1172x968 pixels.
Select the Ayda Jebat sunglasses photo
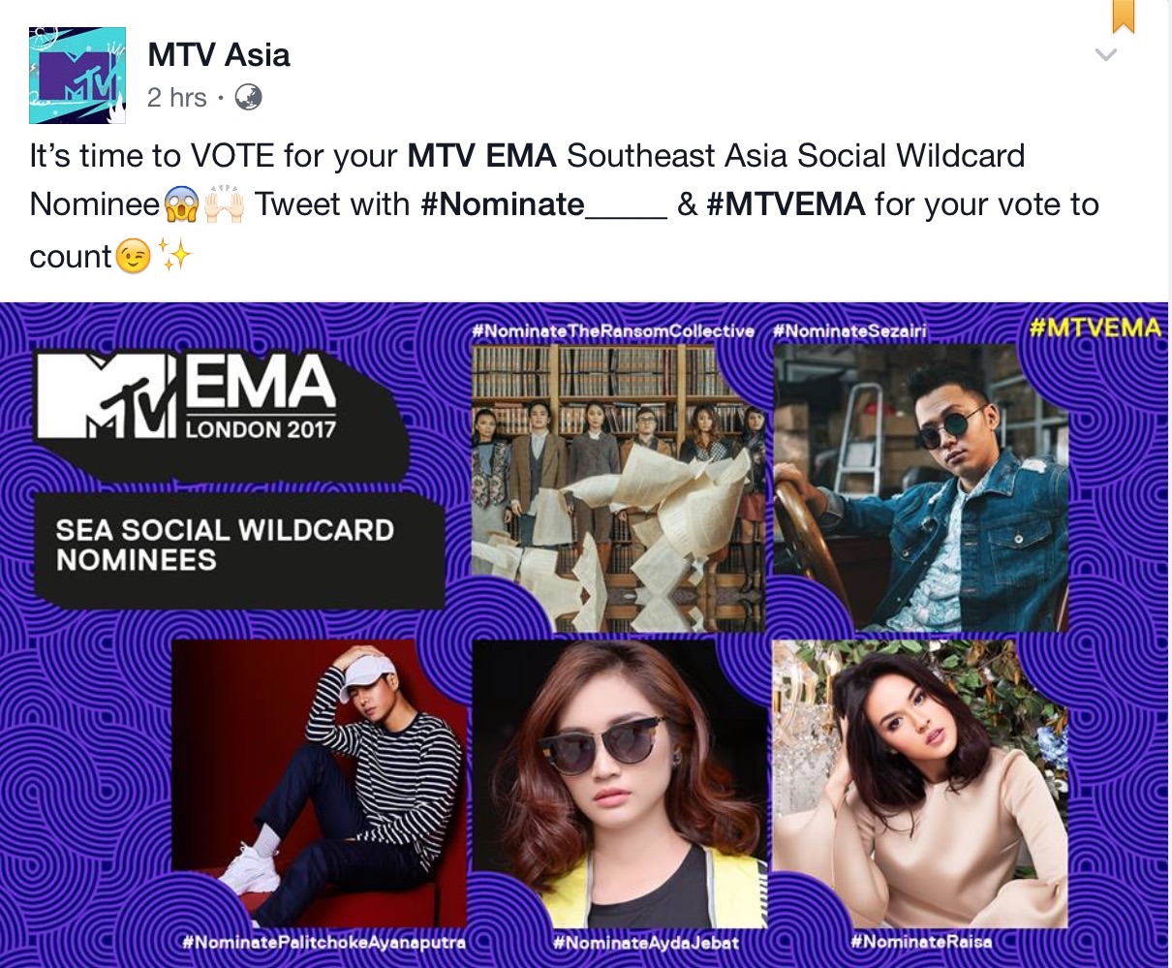(x=619, y=781)
